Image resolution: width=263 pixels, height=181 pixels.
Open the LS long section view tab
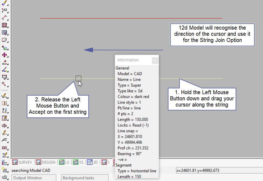(64, 162)
